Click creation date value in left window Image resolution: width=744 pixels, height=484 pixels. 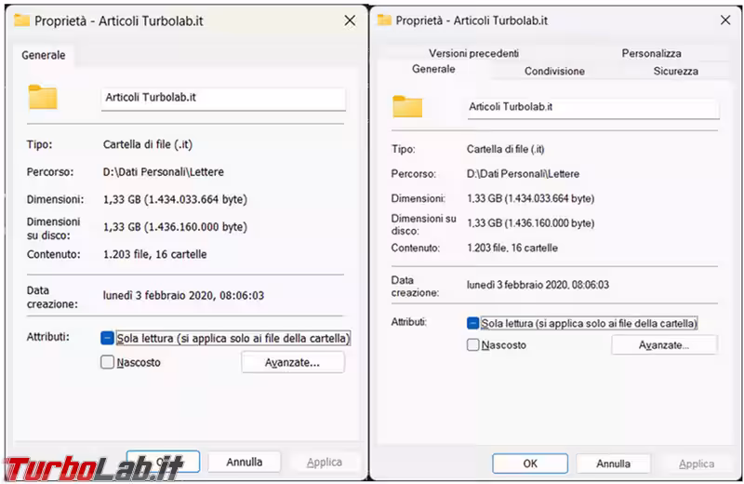(183, 295)
